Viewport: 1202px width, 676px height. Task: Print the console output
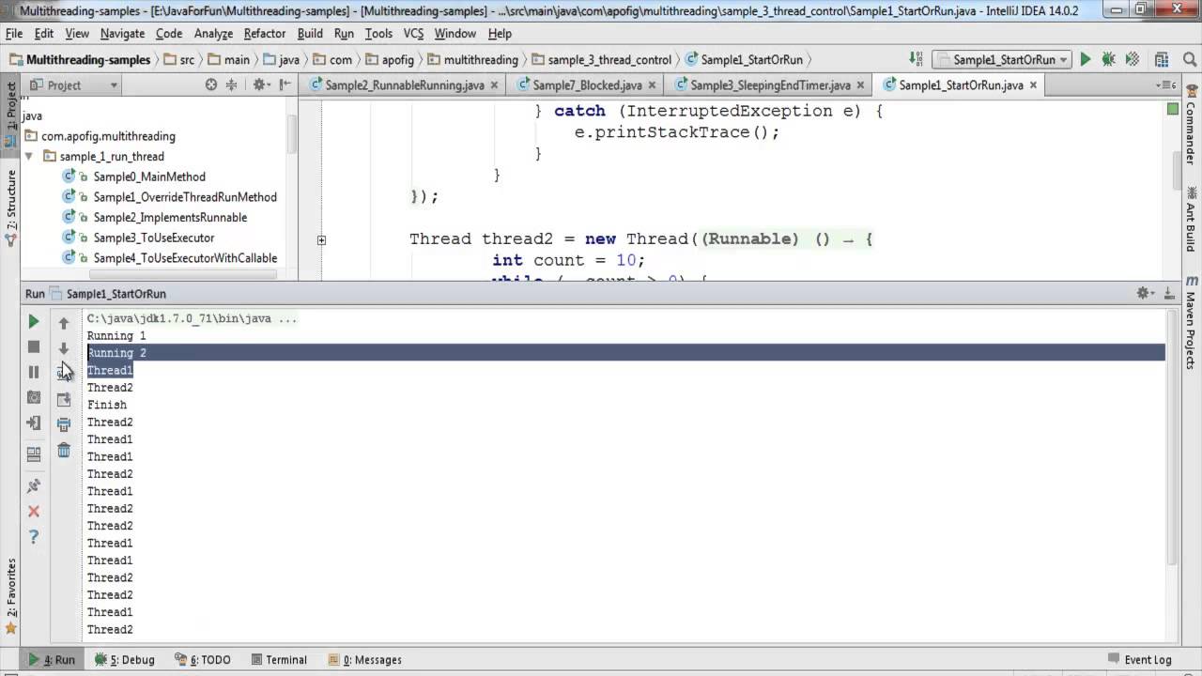click(64, 424)
